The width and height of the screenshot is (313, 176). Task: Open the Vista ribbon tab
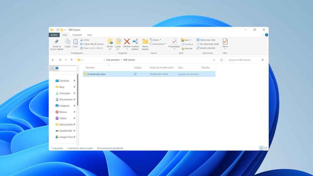[x=89, y=35]
